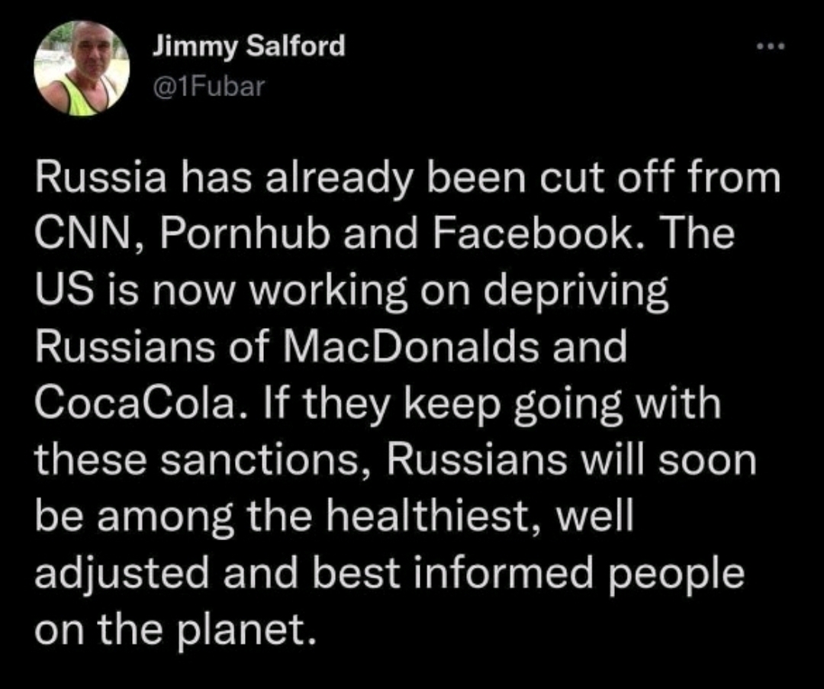
Task: Open the three-dot more options menu
Action: coord(771,47)
